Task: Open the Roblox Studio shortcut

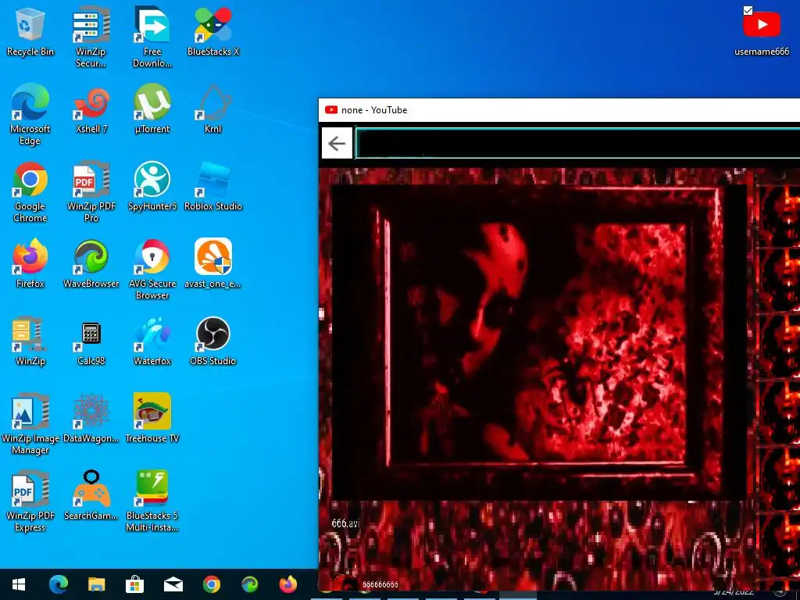Action: [x=213, y=187]
